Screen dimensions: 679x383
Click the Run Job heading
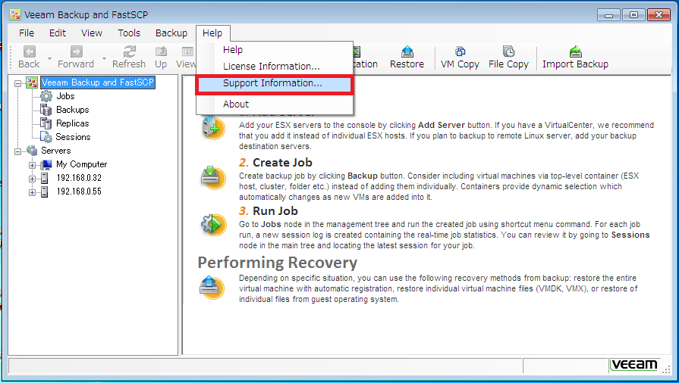(x=275, y=211)
